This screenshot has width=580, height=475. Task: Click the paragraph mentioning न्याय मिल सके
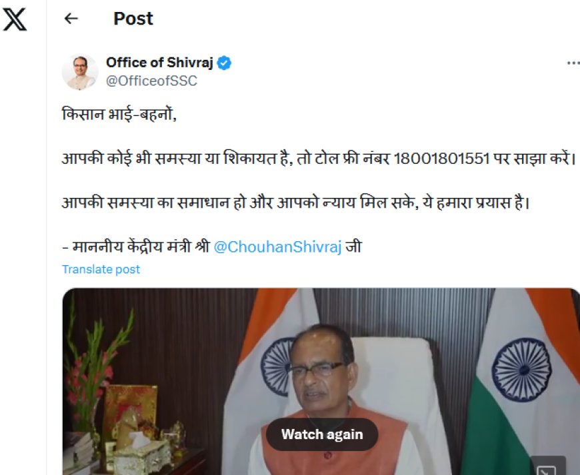point(295,203)
